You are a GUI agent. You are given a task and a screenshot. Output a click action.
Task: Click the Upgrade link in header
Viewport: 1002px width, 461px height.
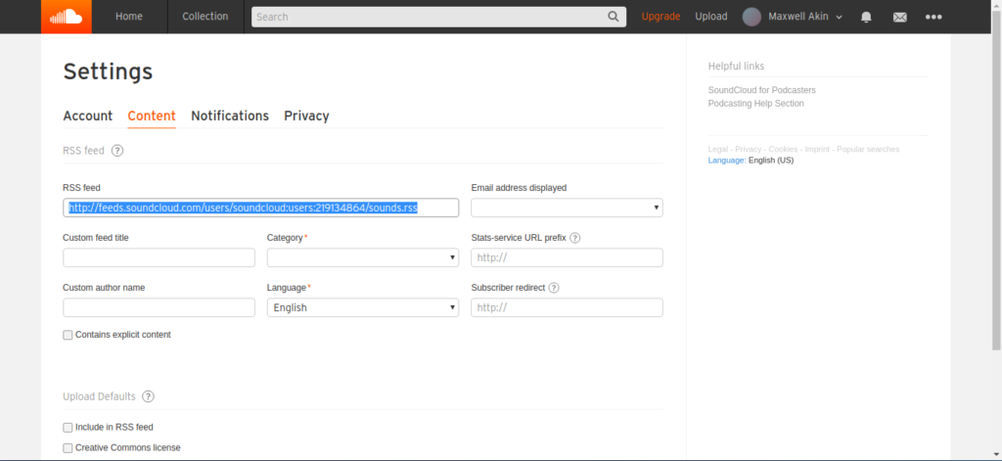(x=660, y=17)
